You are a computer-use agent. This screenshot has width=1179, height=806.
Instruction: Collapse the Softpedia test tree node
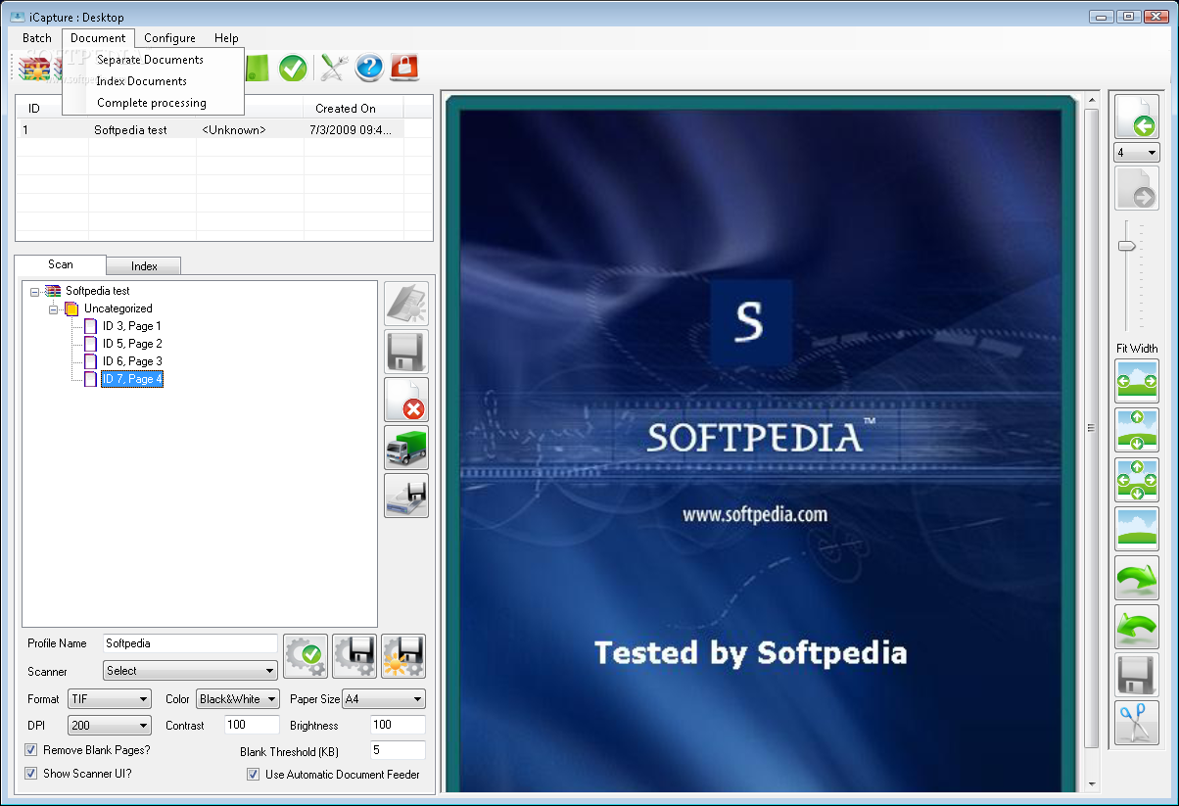(36, 291)
